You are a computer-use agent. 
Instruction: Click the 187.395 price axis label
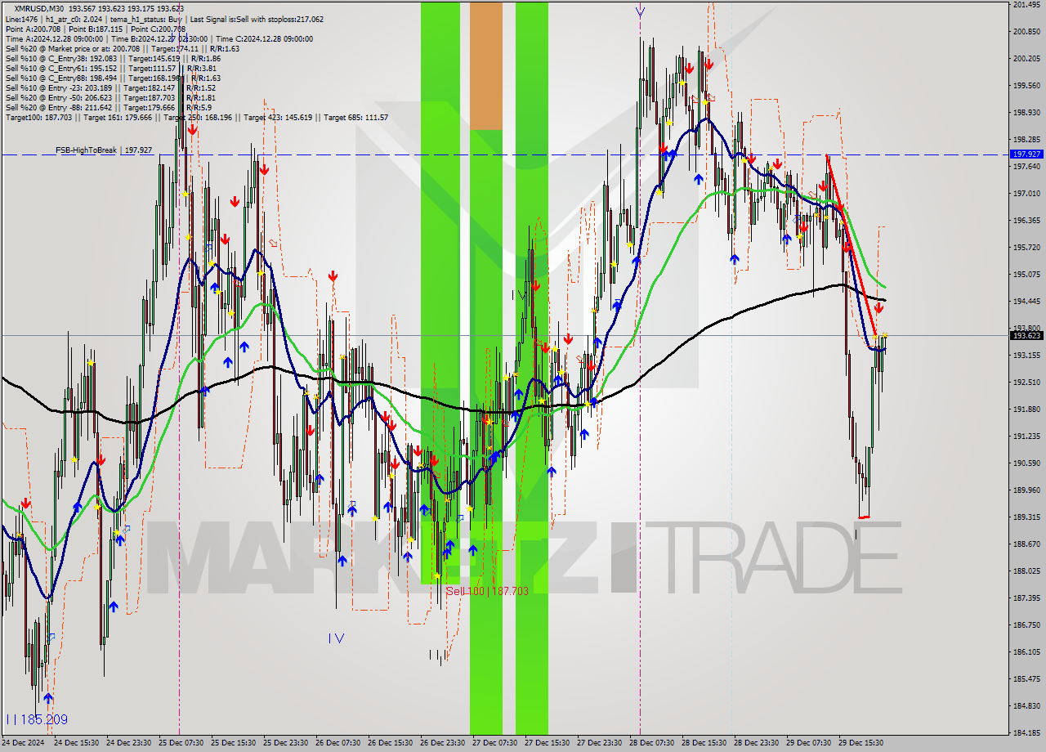click(1027, 598)
